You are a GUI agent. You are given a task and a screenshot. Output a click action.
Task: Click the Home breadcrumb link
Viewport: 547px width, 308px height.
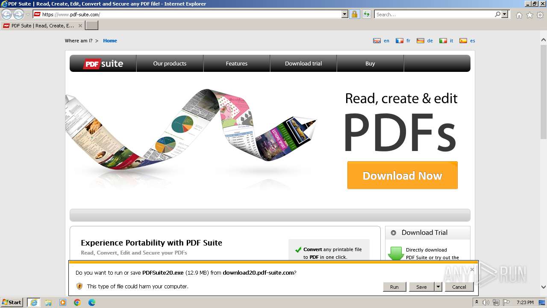(x=110, y=41)
